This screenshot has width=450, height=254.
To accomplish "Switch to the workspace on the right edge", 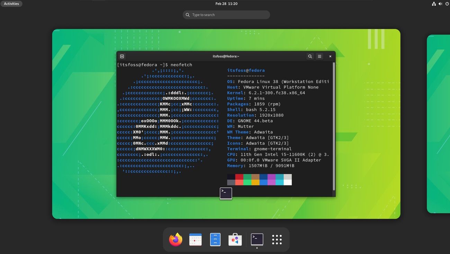I will tap(439, 124).
